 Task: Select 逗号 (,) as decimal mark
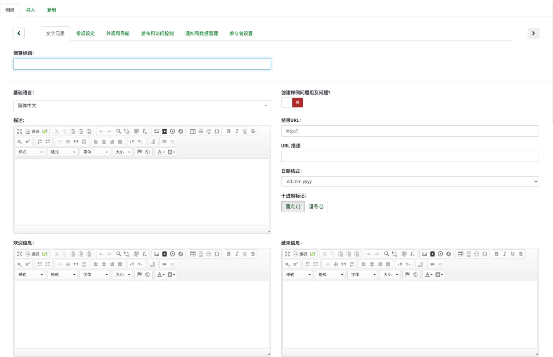pos(316,206)
